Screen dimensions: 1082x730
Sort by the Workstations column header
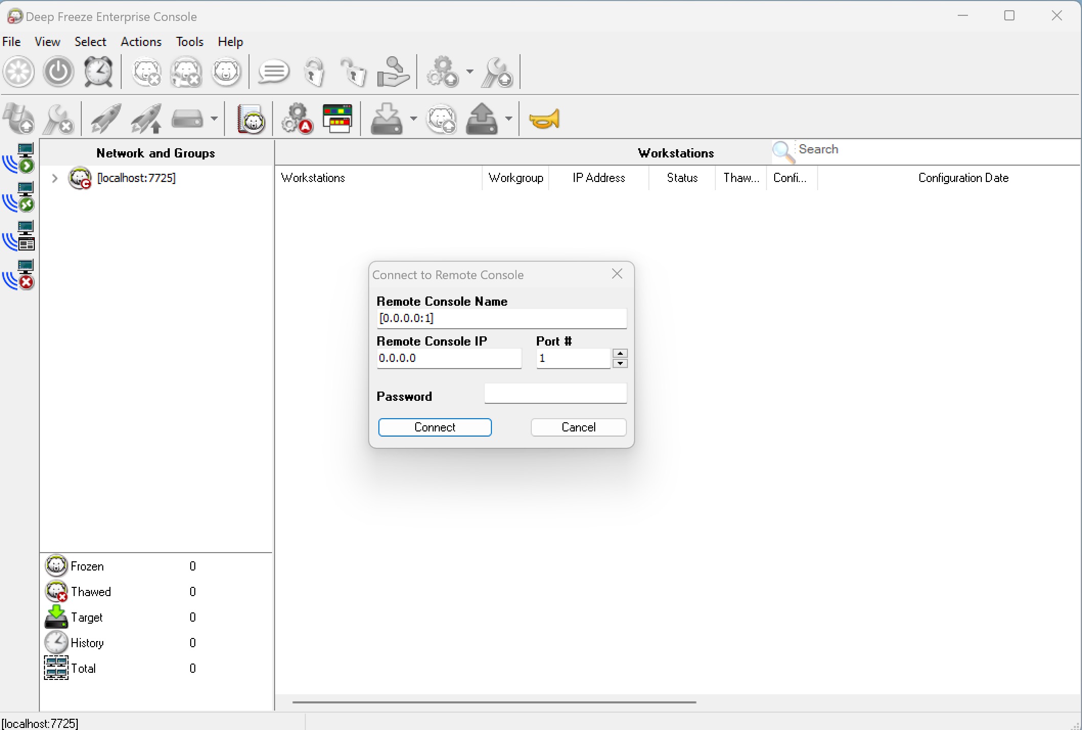[x=378, y=178]
